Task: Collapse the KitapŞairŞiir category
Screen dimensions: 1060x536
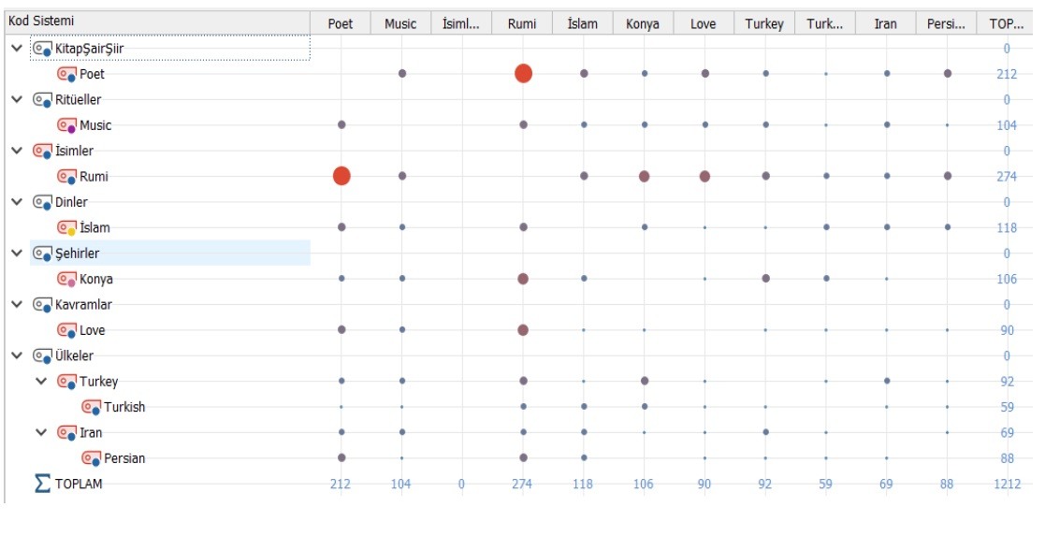Action: [17, 48]
